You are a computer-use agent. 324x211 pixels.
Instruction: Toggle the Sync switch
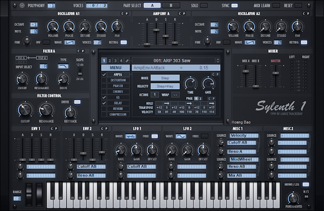pyautogui.click(x=234, y=6)
